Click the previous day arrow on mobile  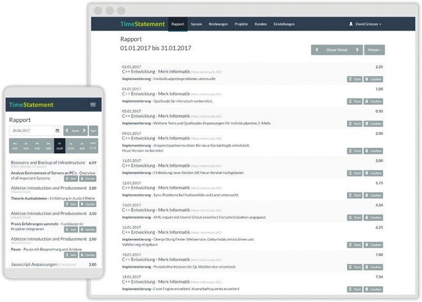point(68,131)
